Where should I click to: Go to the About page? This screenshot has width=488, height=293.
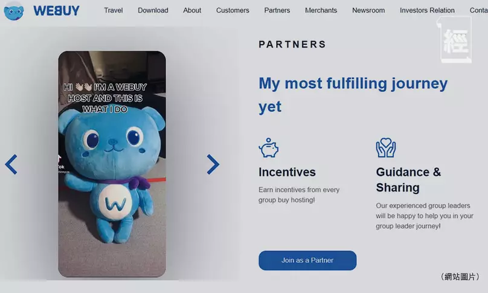(x=192, y=10)
